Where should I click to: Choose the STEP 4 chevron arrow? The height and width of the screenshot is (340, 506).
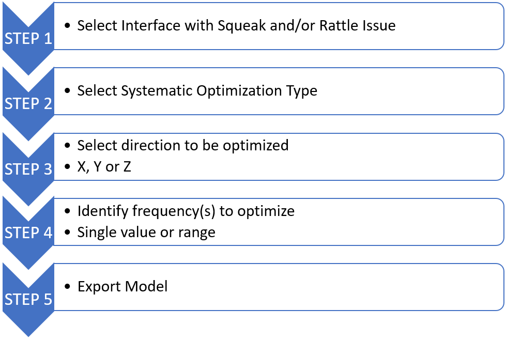click(28, 233)
